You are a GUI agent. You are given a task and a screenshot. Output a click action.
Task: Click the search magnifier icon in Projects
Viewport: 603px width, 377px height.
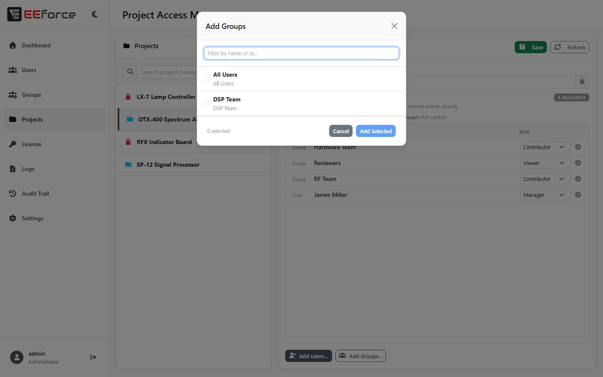130,72
